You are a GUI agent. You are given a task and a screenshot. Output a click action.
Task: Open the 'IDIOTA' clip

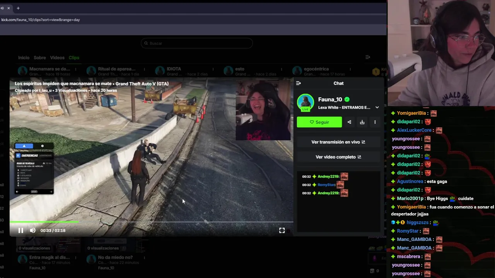[x=174, y=69]
